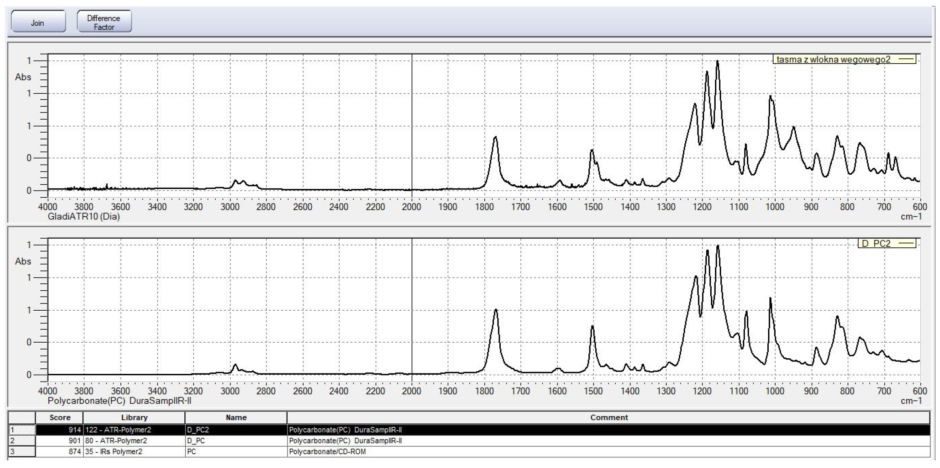Select the Polycarbonate/CD-ROM result row
This screenshot has height=468, width=940.
(327, 452)
